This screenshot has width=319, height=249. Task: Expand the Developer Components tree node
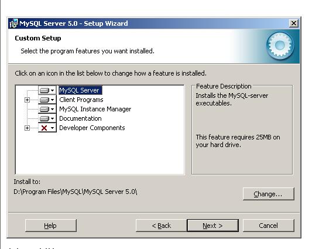[27, 128]
